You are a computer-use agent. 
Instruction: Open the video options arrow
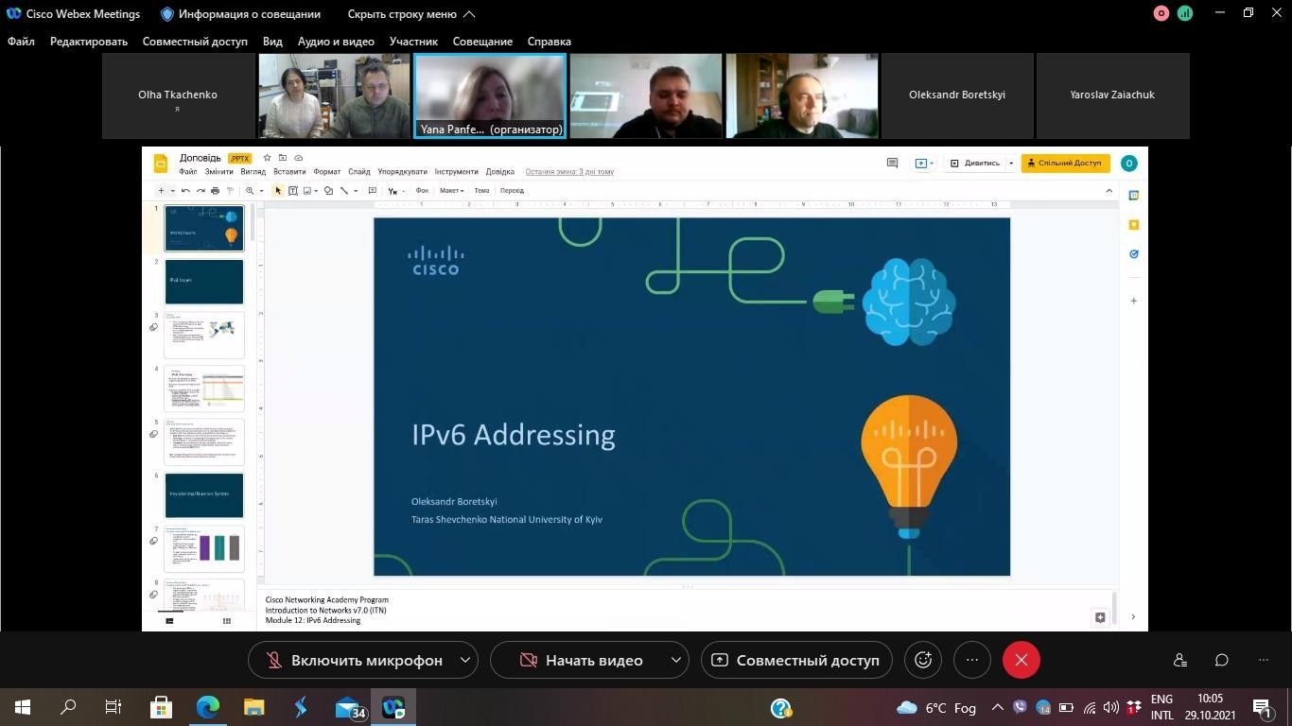pyautogui.click(x=676, y=660)
